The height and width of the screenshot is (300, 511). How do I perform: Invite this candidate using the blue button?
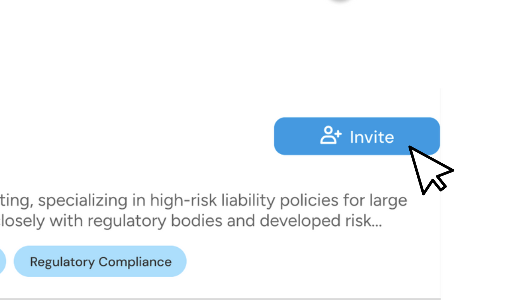(357, 136)
